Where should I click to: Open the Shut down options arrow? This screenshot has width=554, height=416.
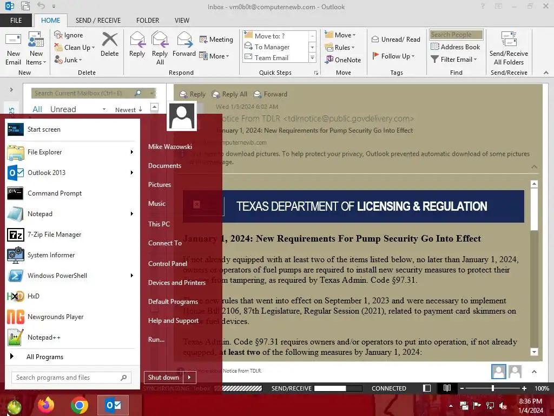click(x=190, y=378)
